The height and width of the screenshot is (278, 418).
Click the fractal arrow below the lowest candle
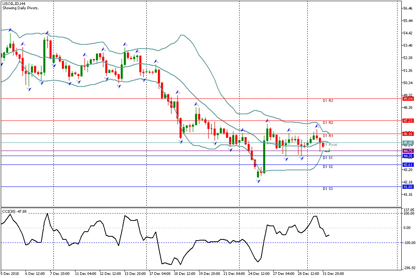[258, 181]
